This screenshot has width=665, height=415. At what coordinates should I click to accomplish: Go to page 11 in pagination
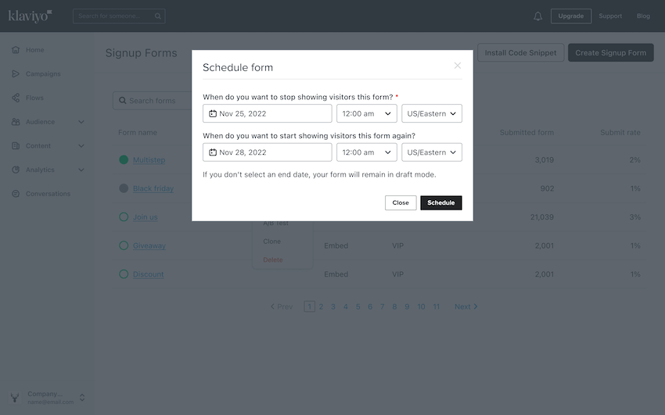pyautogui.click(x=436, y=306)
